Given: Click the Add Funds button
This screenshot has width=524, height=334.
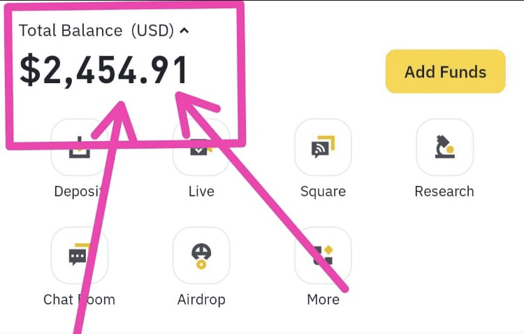Looking at the screenshot, I should pyautogui.click(x=445, y=71).
